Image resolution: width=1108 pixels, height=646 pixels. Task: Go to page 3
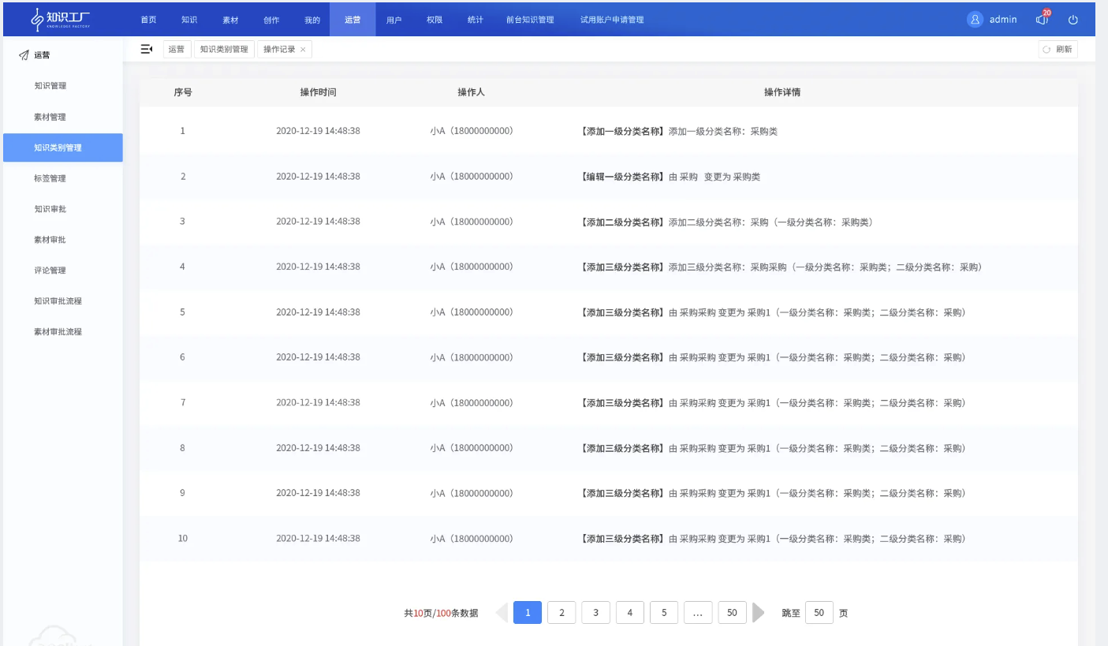click(595, 613)
